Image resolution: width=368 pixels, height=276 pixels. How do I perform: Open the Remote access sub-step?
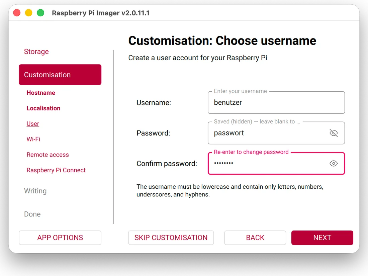click(x=48, y=155)
